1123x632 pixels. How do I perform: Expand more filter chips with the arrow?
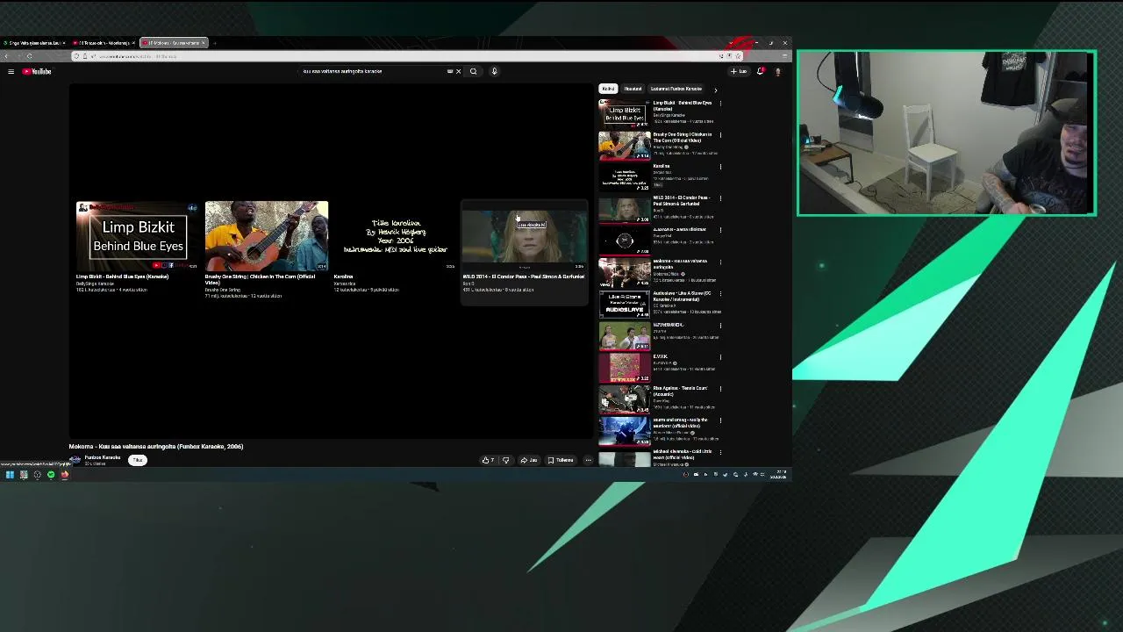(715, 90)
